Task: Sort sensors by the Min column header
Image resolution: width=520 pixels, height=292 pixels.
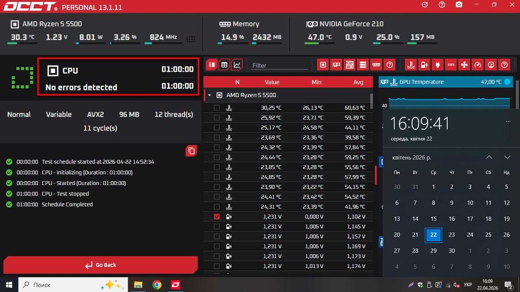Action: [316, 82]
